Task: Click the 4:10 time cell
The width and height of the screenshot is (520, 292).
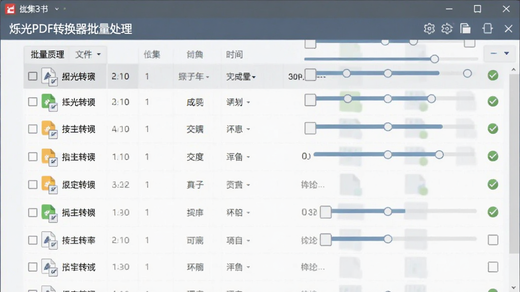Action: tap(120, 129)
